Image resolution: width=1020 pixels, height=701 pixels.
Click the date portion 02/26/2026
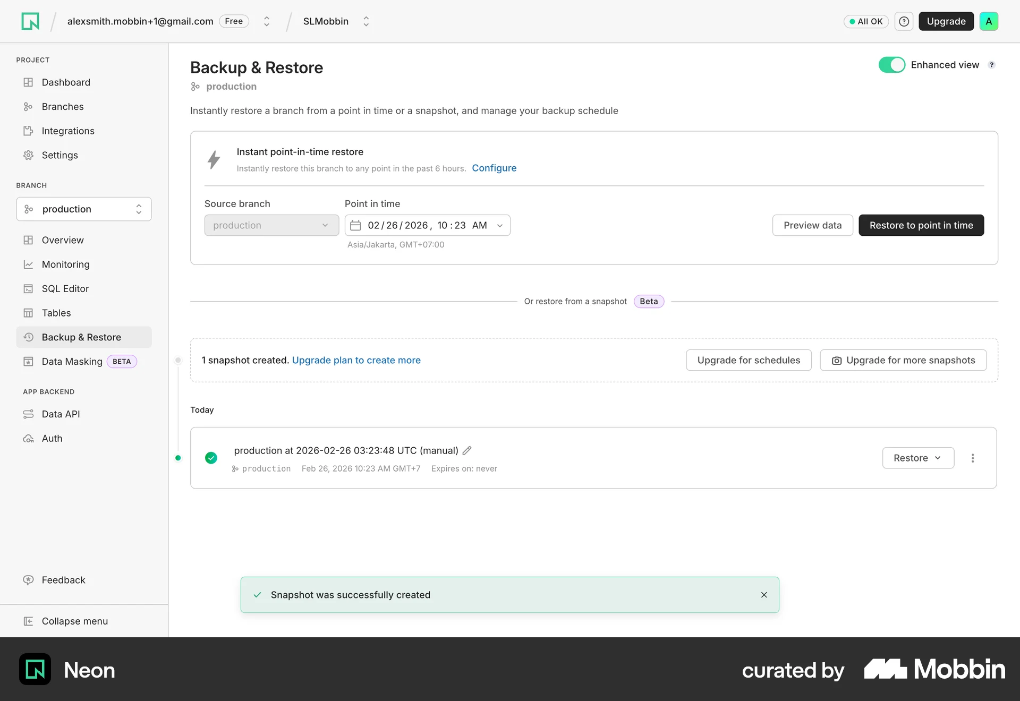point(398,225)
